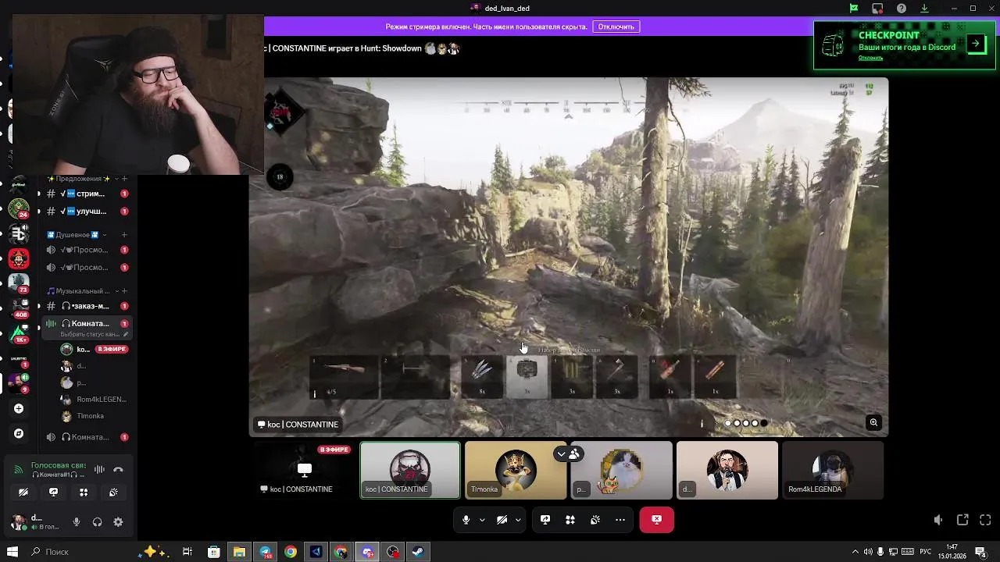The image size is (1000, 562).
Task: Add channel to Музыкальный category
Action: pyautogui.click(x=124, y=291)
